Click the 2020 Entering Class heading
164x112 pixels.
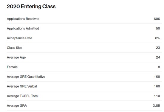(x=31, y=7)
